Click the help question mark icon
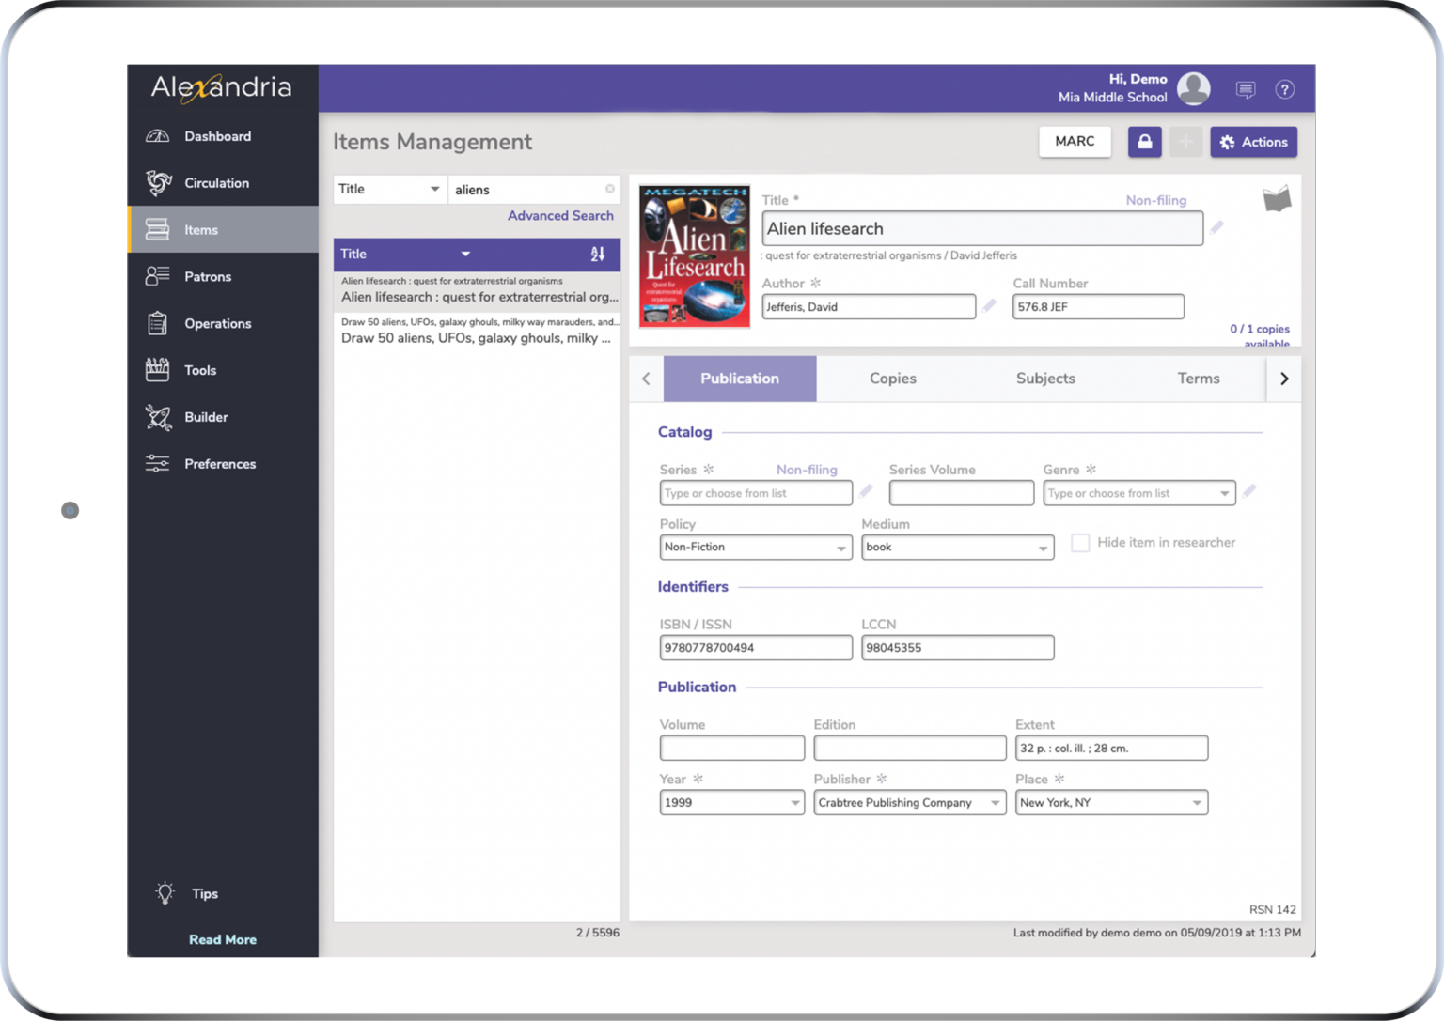 click(x=1284, y=89)
